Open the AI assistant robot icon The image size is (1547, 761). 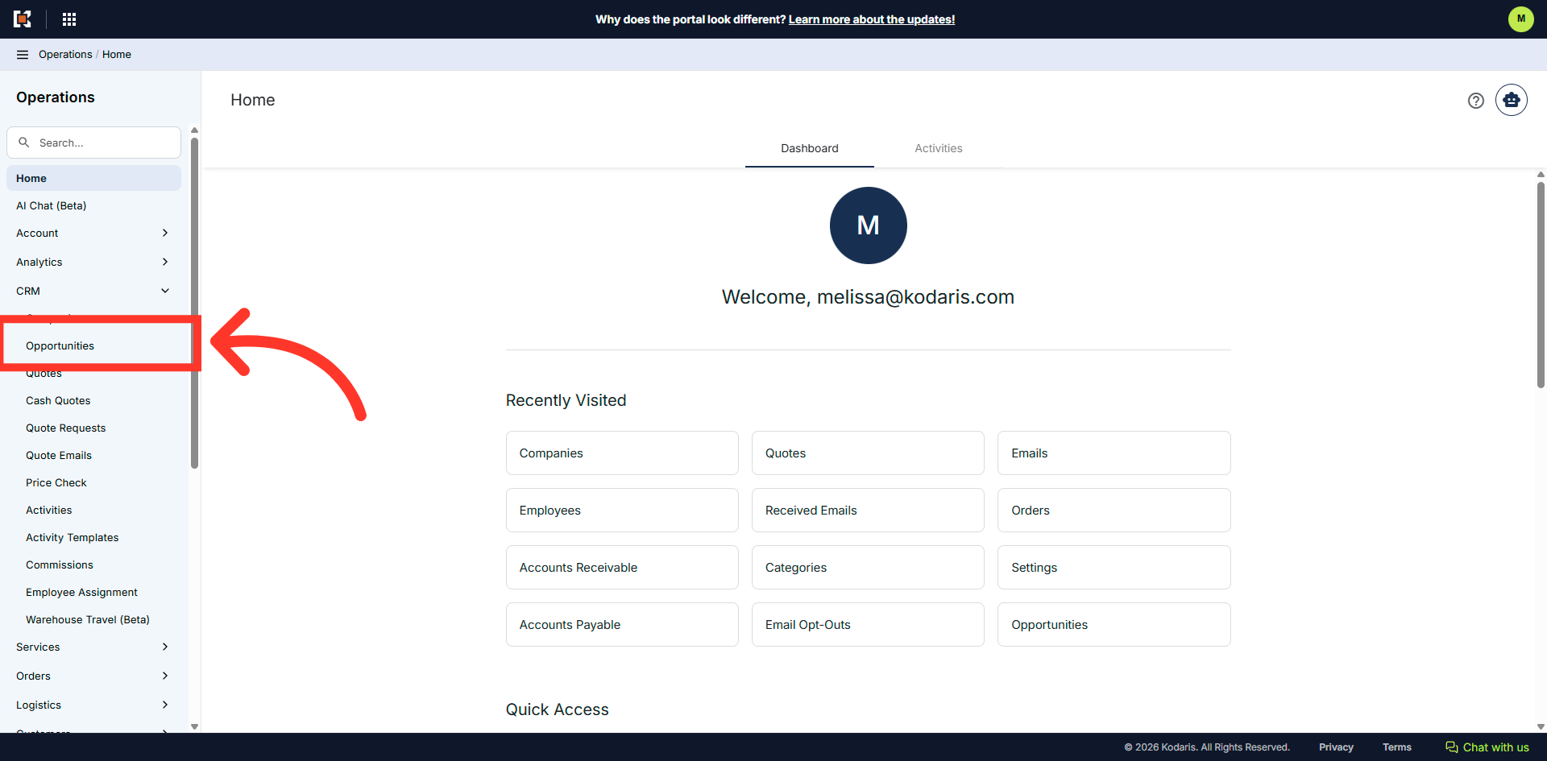(1511, 100)
